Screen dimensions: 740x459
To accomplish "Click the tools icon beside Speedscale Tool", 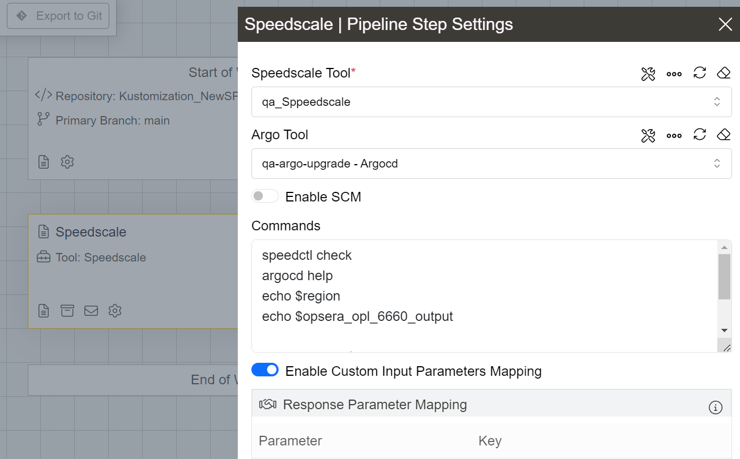I will coord(648,74).
